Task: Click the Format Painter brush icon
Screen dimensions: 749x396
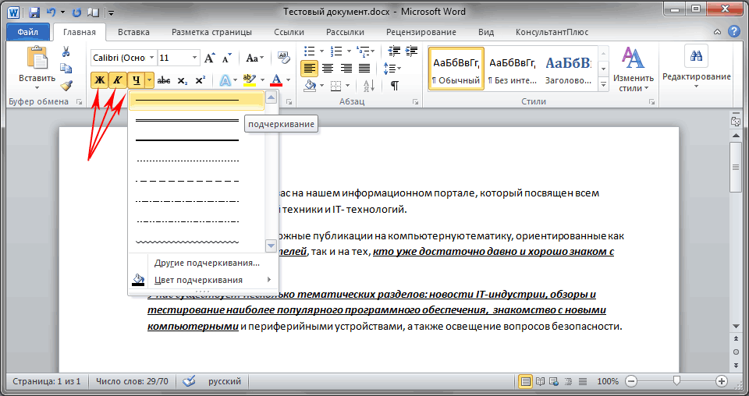Action: [66, 86]
